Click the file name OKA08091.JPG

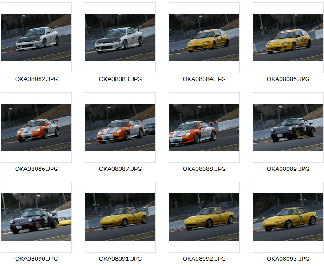120,259
